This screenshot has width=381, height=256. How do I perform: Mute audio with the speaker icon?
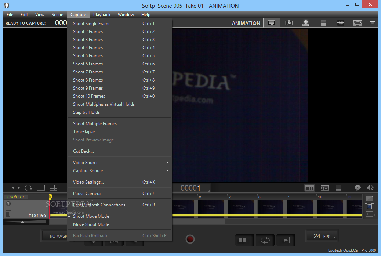370,187
